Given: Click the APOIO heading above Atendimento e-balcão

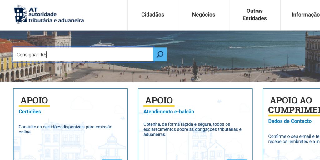Looking at the screenshot, I should (x=159, y=100).
